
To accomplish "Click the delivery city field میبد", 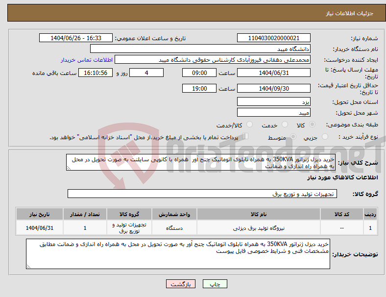I will pyautogui.click(x=273, y=112).
